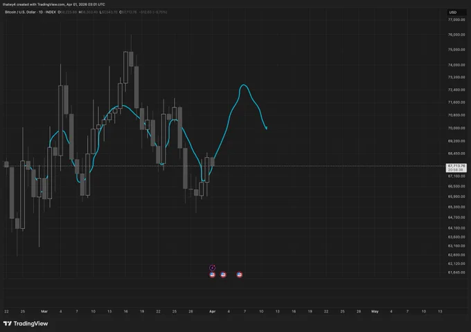Click the 71,600.00 price axis label

[x=456, y=102]
